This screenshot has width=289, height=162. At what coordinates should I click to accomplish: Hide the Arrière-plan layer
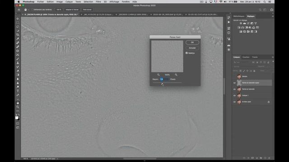pos(234,102)
